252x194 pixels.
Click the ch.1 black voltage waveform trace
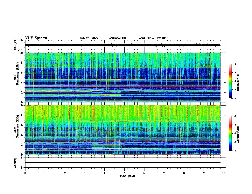pyautogui.click(x=122, y=45)
